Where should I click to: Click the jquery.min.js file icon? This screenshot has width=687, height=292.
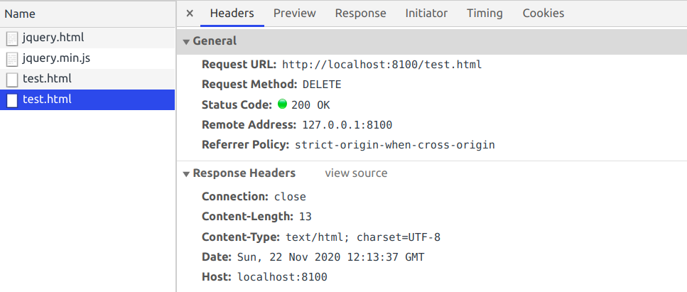pos(12,59)
